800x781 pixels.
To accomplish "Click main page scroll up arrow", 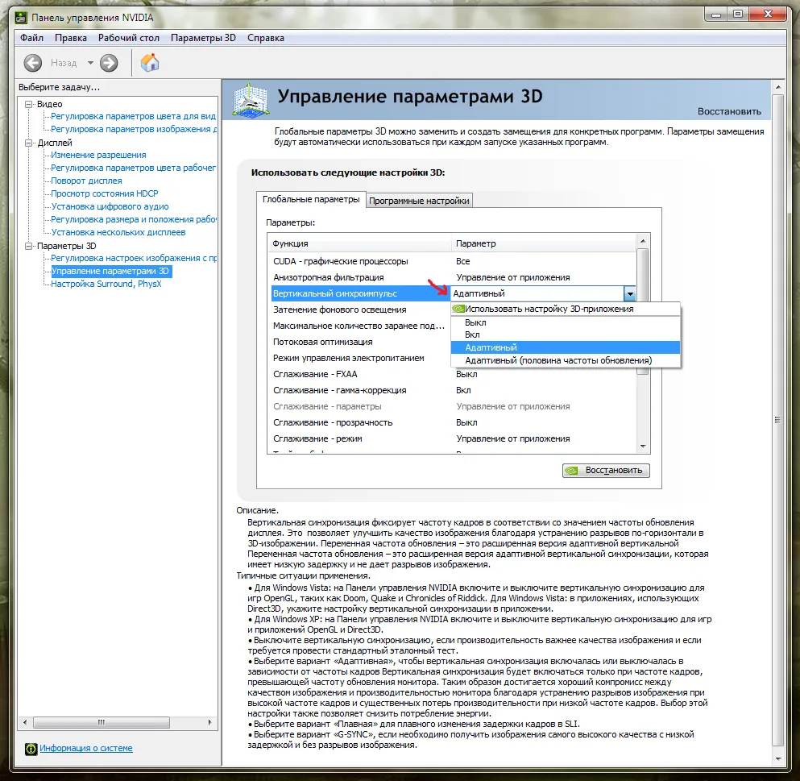I will click(778, 87).
